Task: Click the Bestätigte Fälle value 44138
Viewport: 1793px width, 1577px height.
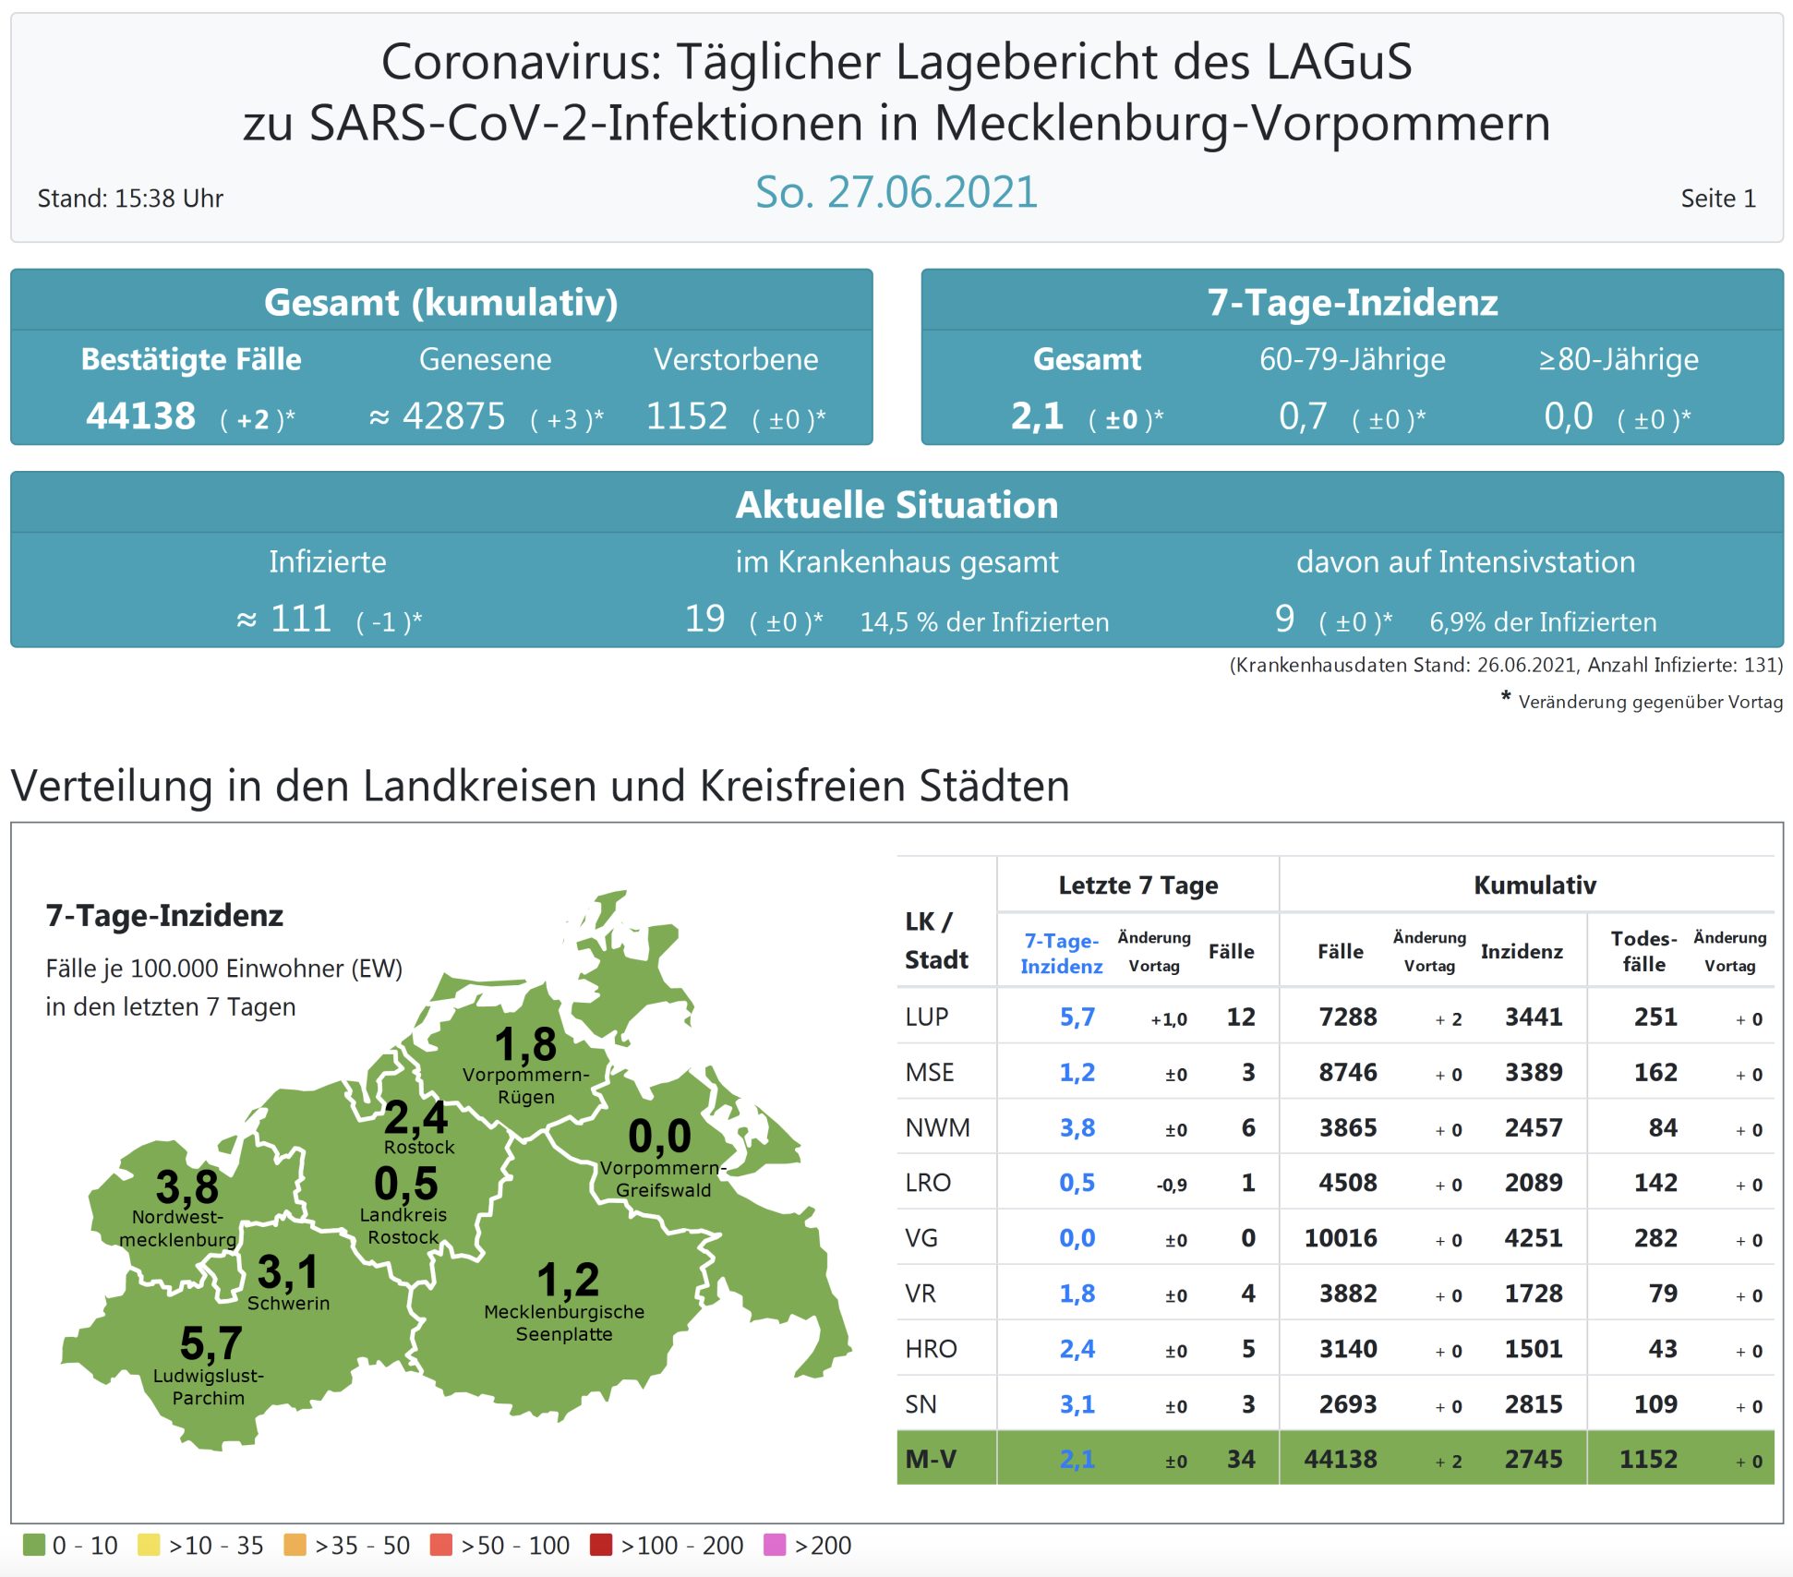Action: pyautogui.click(x=141, y=415)
